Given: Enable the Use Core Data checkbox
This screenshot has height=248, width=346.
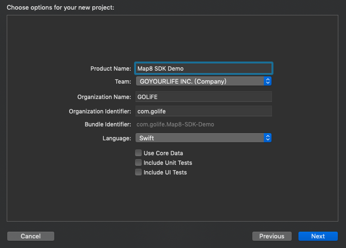Looking at the screenshot, I should coord(138,153).
